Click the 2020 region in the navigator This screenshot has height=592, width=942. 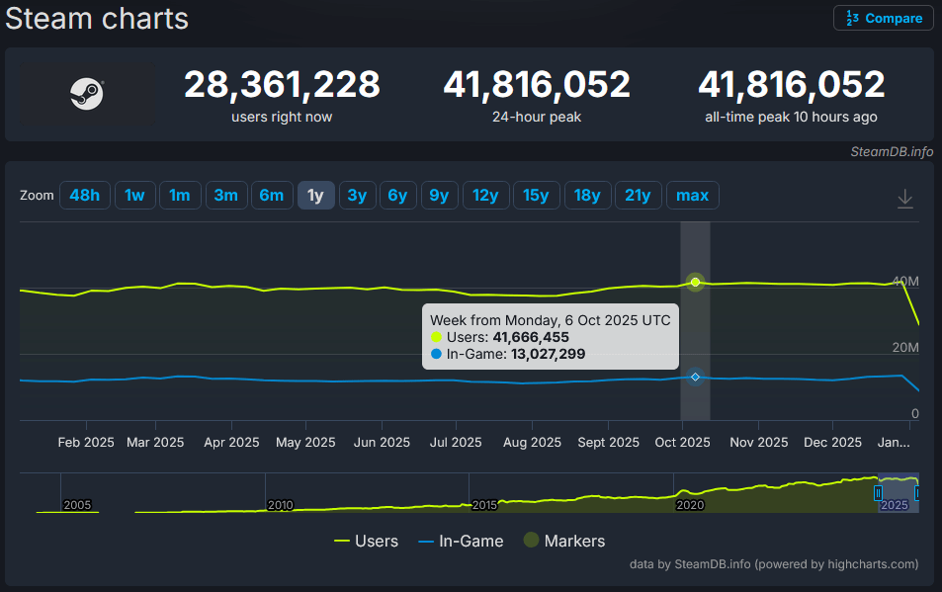[689, 504]
